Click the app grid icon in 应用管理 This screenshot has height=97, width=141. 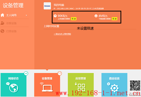(x=80, y=87)
